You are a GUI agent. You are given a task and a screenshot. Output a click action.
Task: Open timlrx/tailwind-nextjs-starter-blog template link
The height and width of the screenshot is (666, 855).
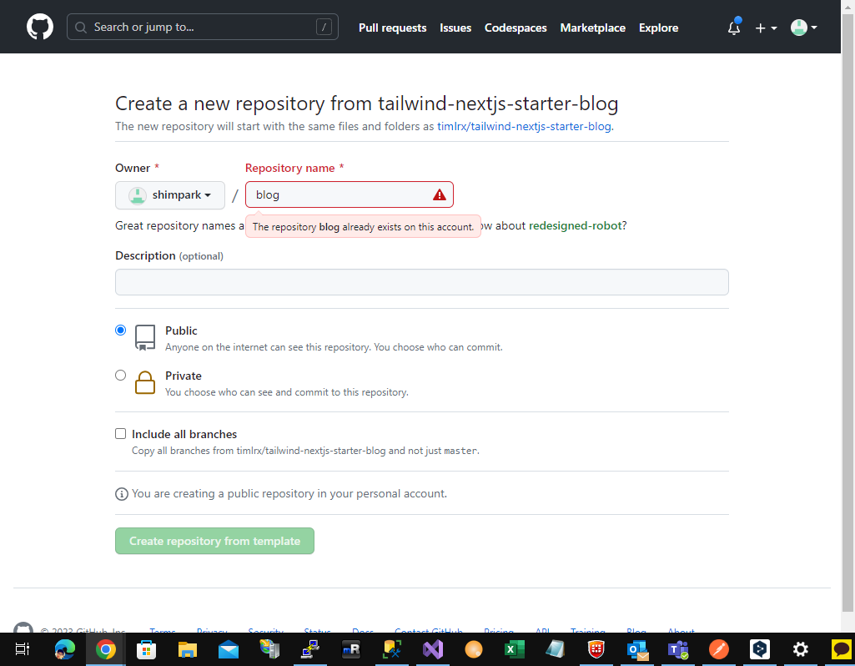coord(524,127)
